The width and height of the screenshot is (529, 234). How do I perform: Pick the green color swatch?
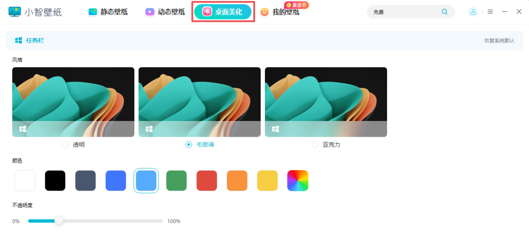click(x=176, y=181)
